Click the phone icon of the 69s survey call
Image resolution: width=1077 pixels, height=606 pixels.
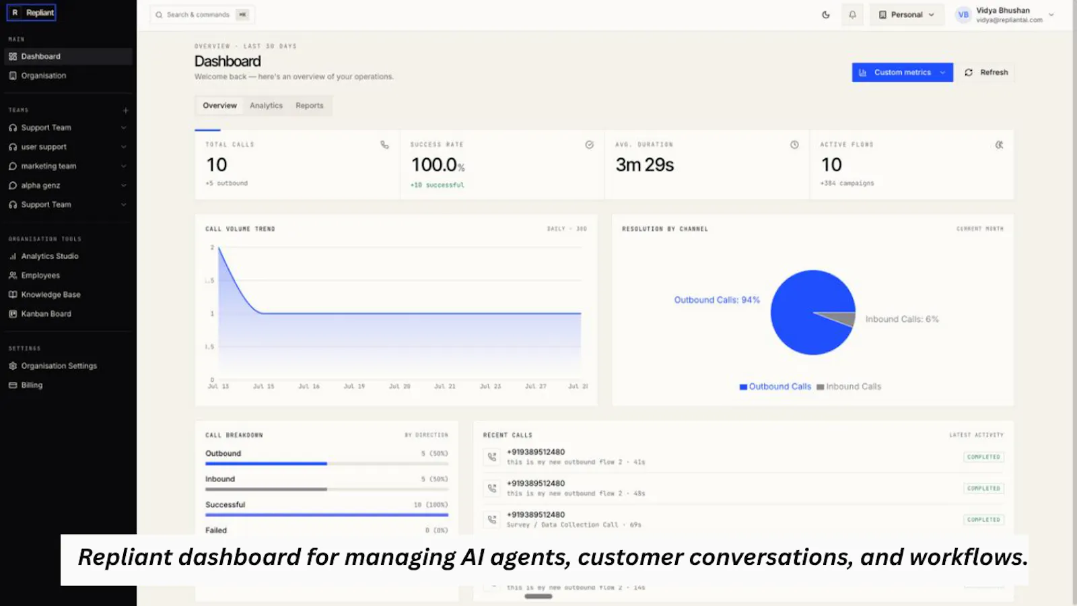point(492,520)
